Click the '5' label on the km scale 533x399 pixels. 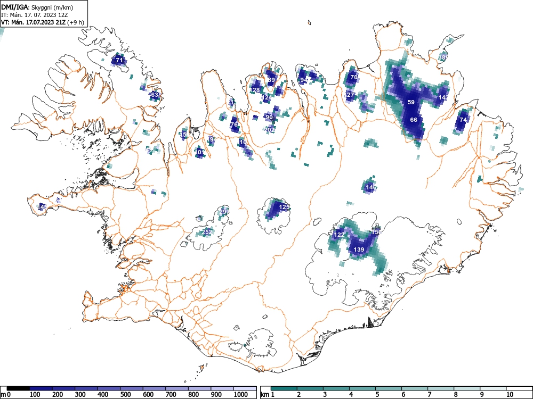[x=377, y=395]
